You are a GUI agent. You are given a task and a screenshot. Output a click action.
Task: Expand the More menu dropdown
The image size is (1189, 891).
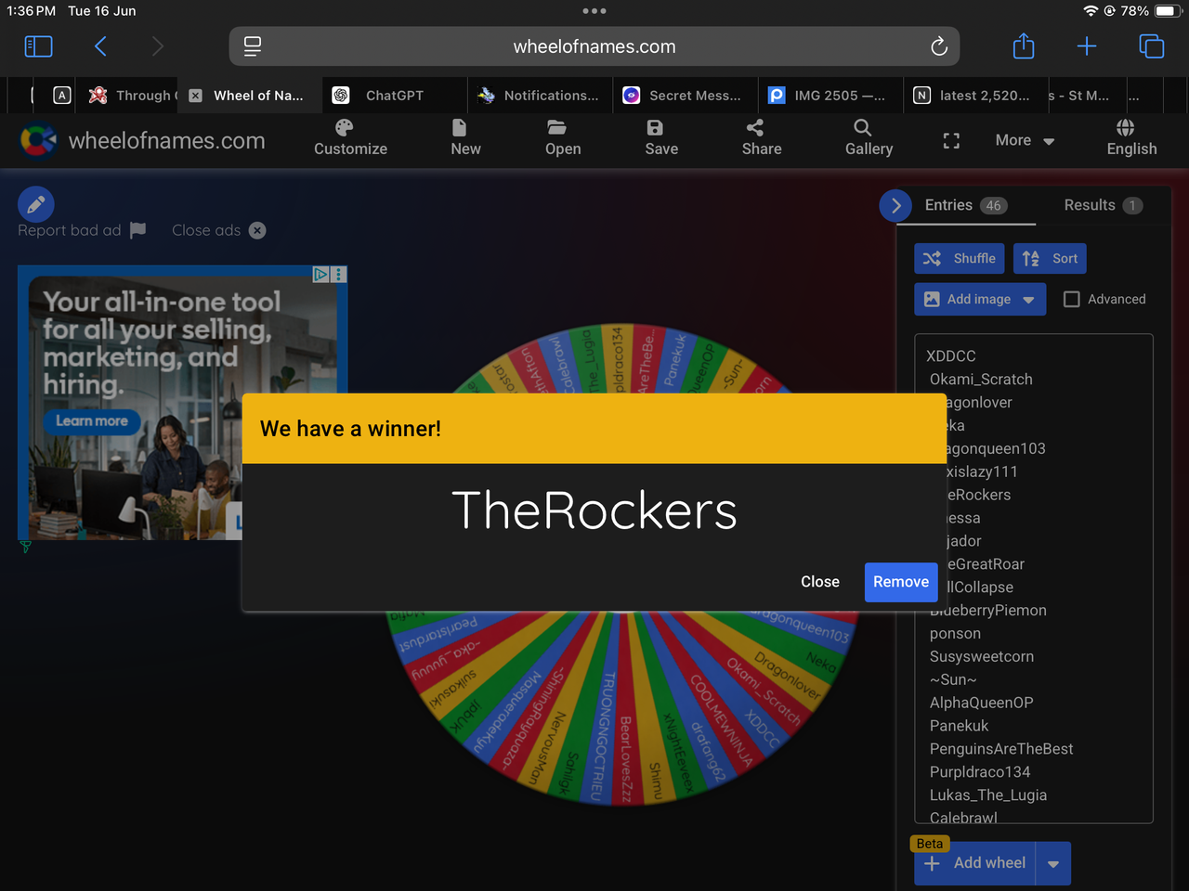coord(1025,140)
